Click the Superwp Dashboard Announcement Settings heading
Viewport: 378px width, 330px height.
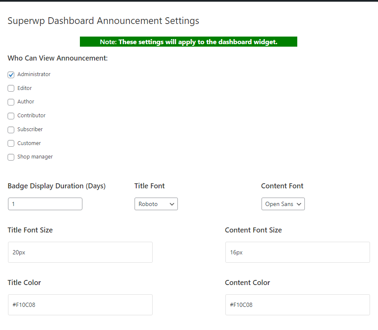coord(103,21)
